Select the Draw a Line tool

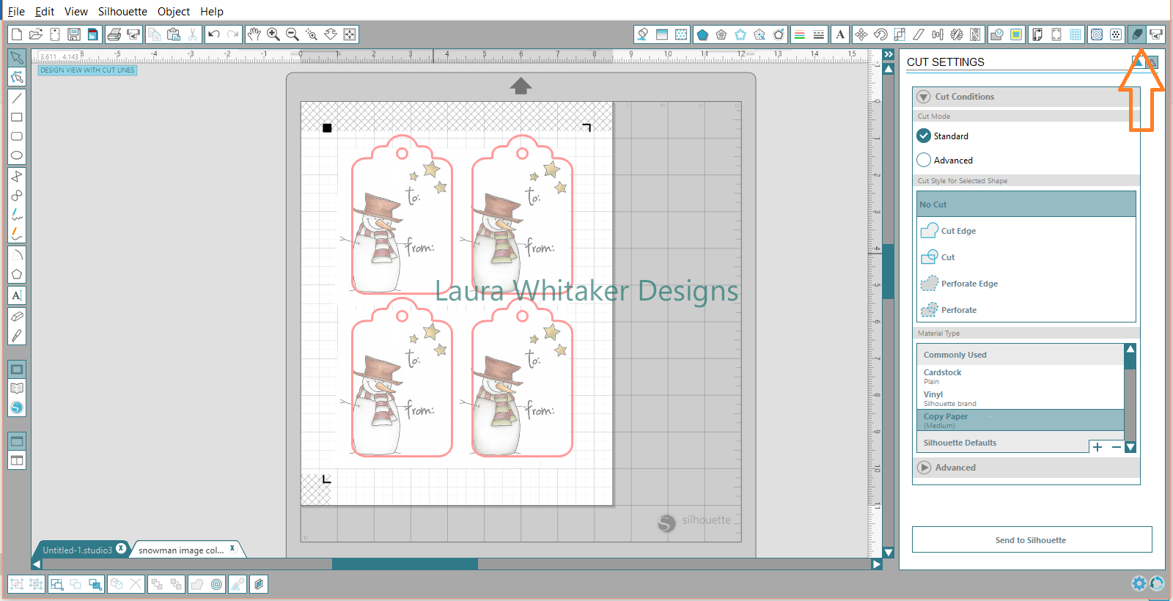tap(17, 97)
